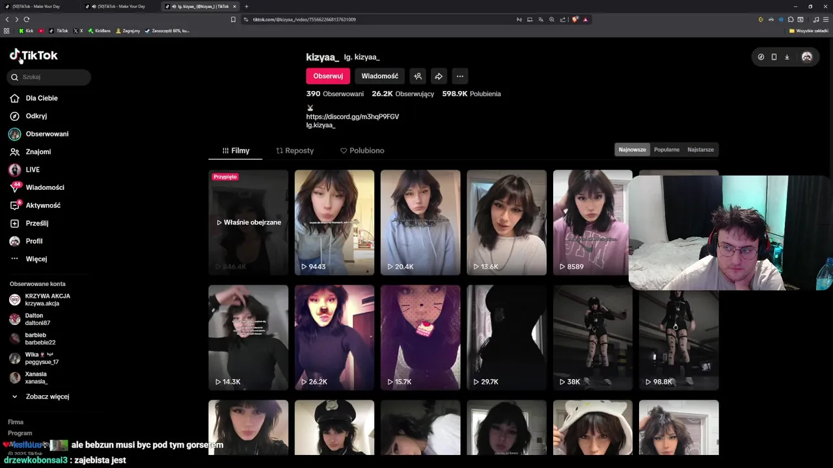This screenshot has height=468, width=833.
Task: Open the browser hamburger menu
Action: tap(826, 19)
